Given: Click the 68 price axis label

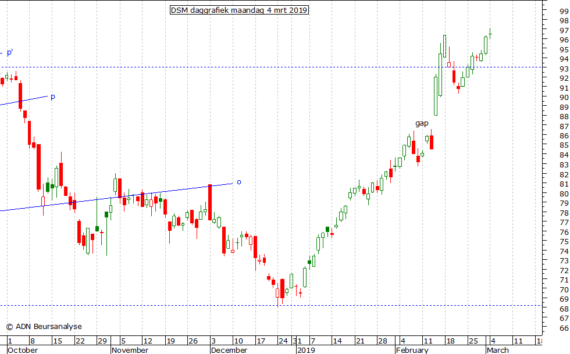Looking at the screenshot, I should click(564, 309).
